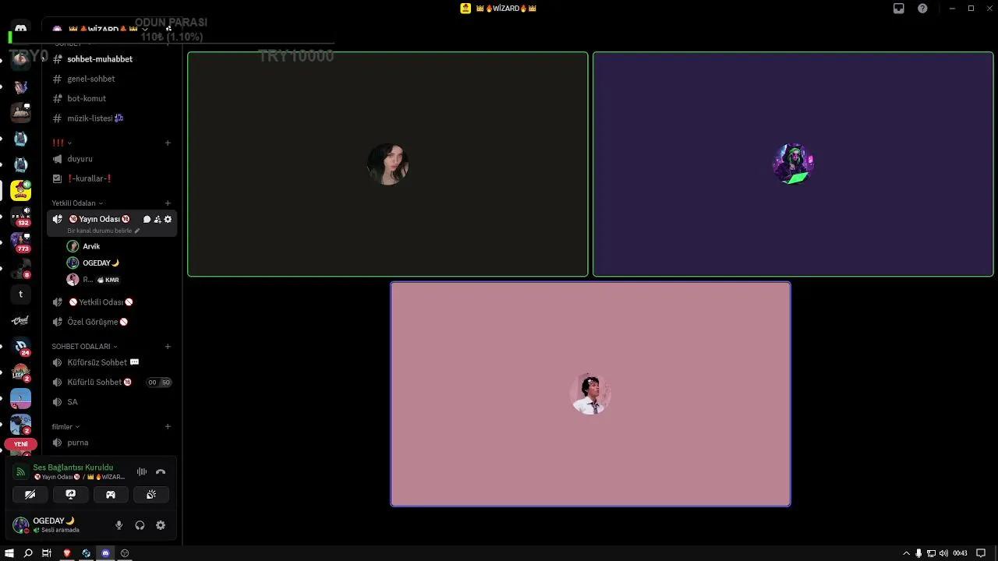Open the server labeled t
The height and width of the screenshot is (561, 998).
(x=21, y=295)
